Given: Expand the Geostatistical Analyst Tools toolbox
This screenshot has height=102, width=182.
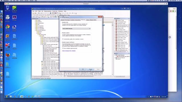Looking at the screenshot, I should (x=115, y=31).
